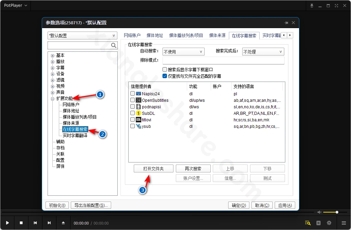Expand the 字幕 tree node

[x=53, y=68]
